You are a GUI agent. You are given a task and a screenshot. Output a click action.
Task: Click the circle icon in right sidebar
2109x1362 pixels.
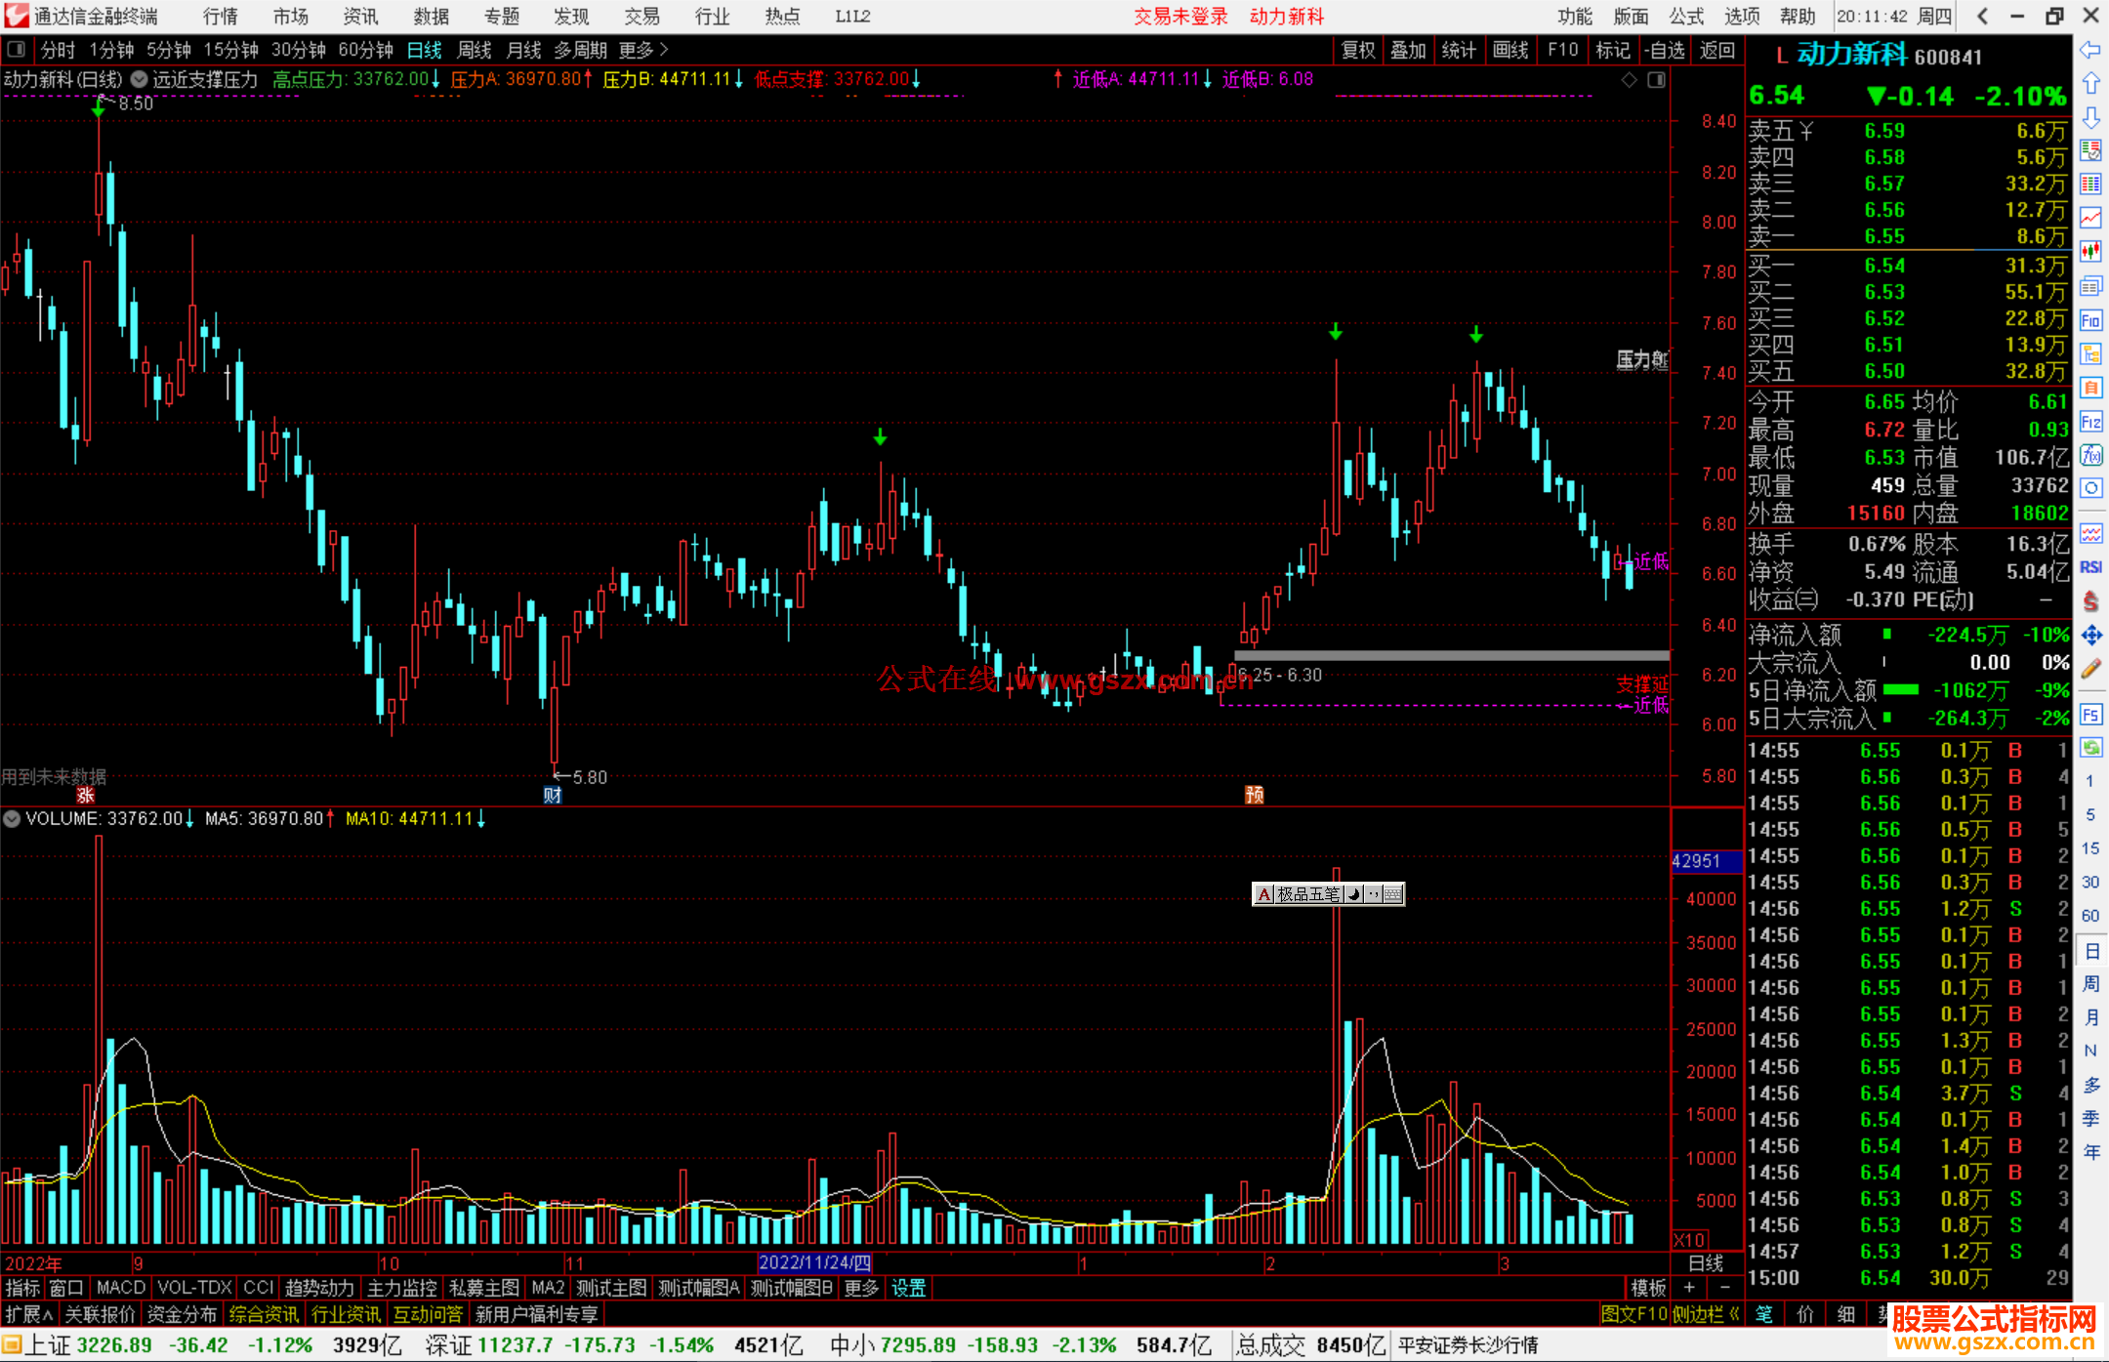(2090, 488)
